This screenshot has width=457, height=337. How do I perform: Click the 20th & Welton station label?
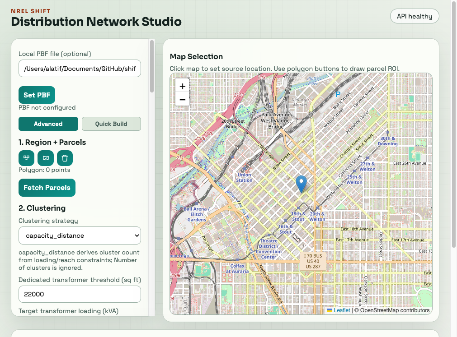(317, 217)
